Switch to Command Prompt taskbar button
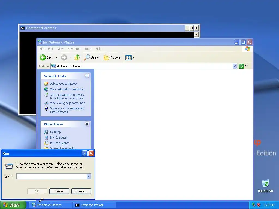The width and height of the screenshot is (279, 209). (x=94, y=205)
